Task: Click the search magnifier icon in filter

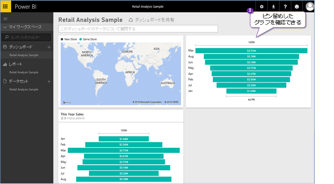Action: 7,37
